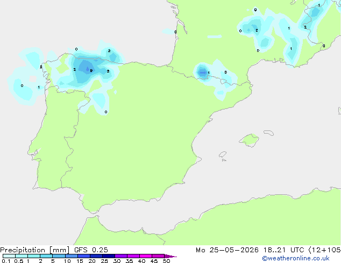Select the 'Mo 25-05-2026' date text

tap(228, 250)
